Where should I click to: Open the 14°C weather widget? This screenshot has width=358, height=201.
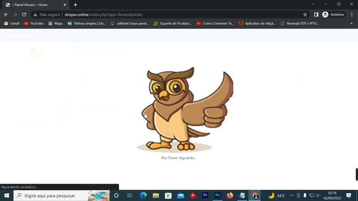click(x=277, y=195)
